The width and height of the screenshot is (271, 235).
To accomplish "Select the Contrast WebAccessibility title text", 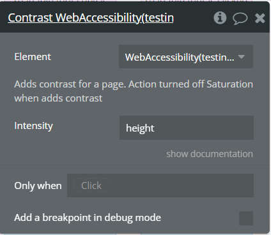I will click(91, 18).
